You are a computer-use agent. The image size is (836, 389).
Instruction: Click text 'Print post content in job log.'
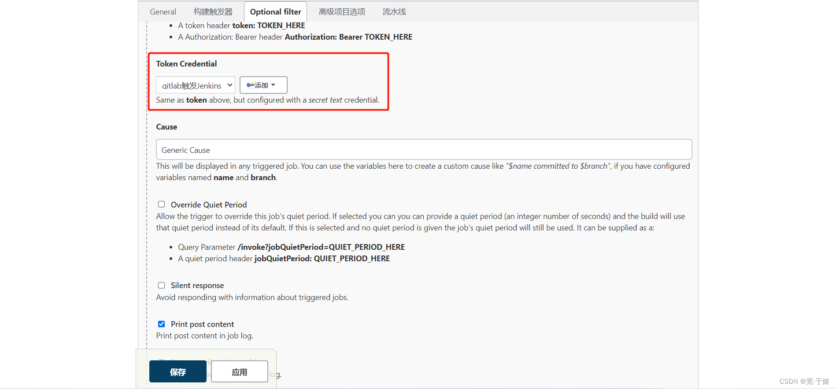[205, 336]
